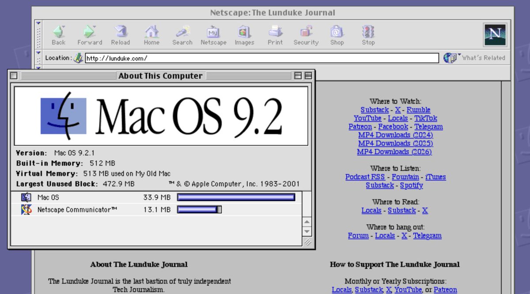Image resolution: width=530 pixels, height=294 pixels.
Task: Open the Fountain link
Action: point(405,177)
